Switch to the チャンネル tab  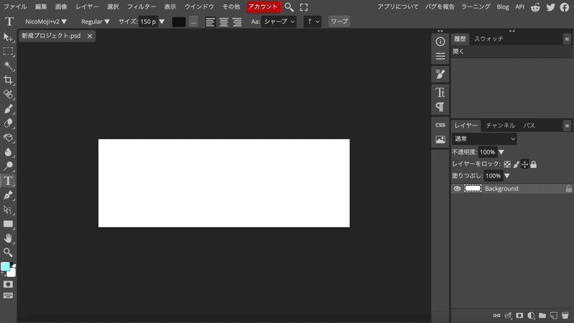[x=500, y=126]
